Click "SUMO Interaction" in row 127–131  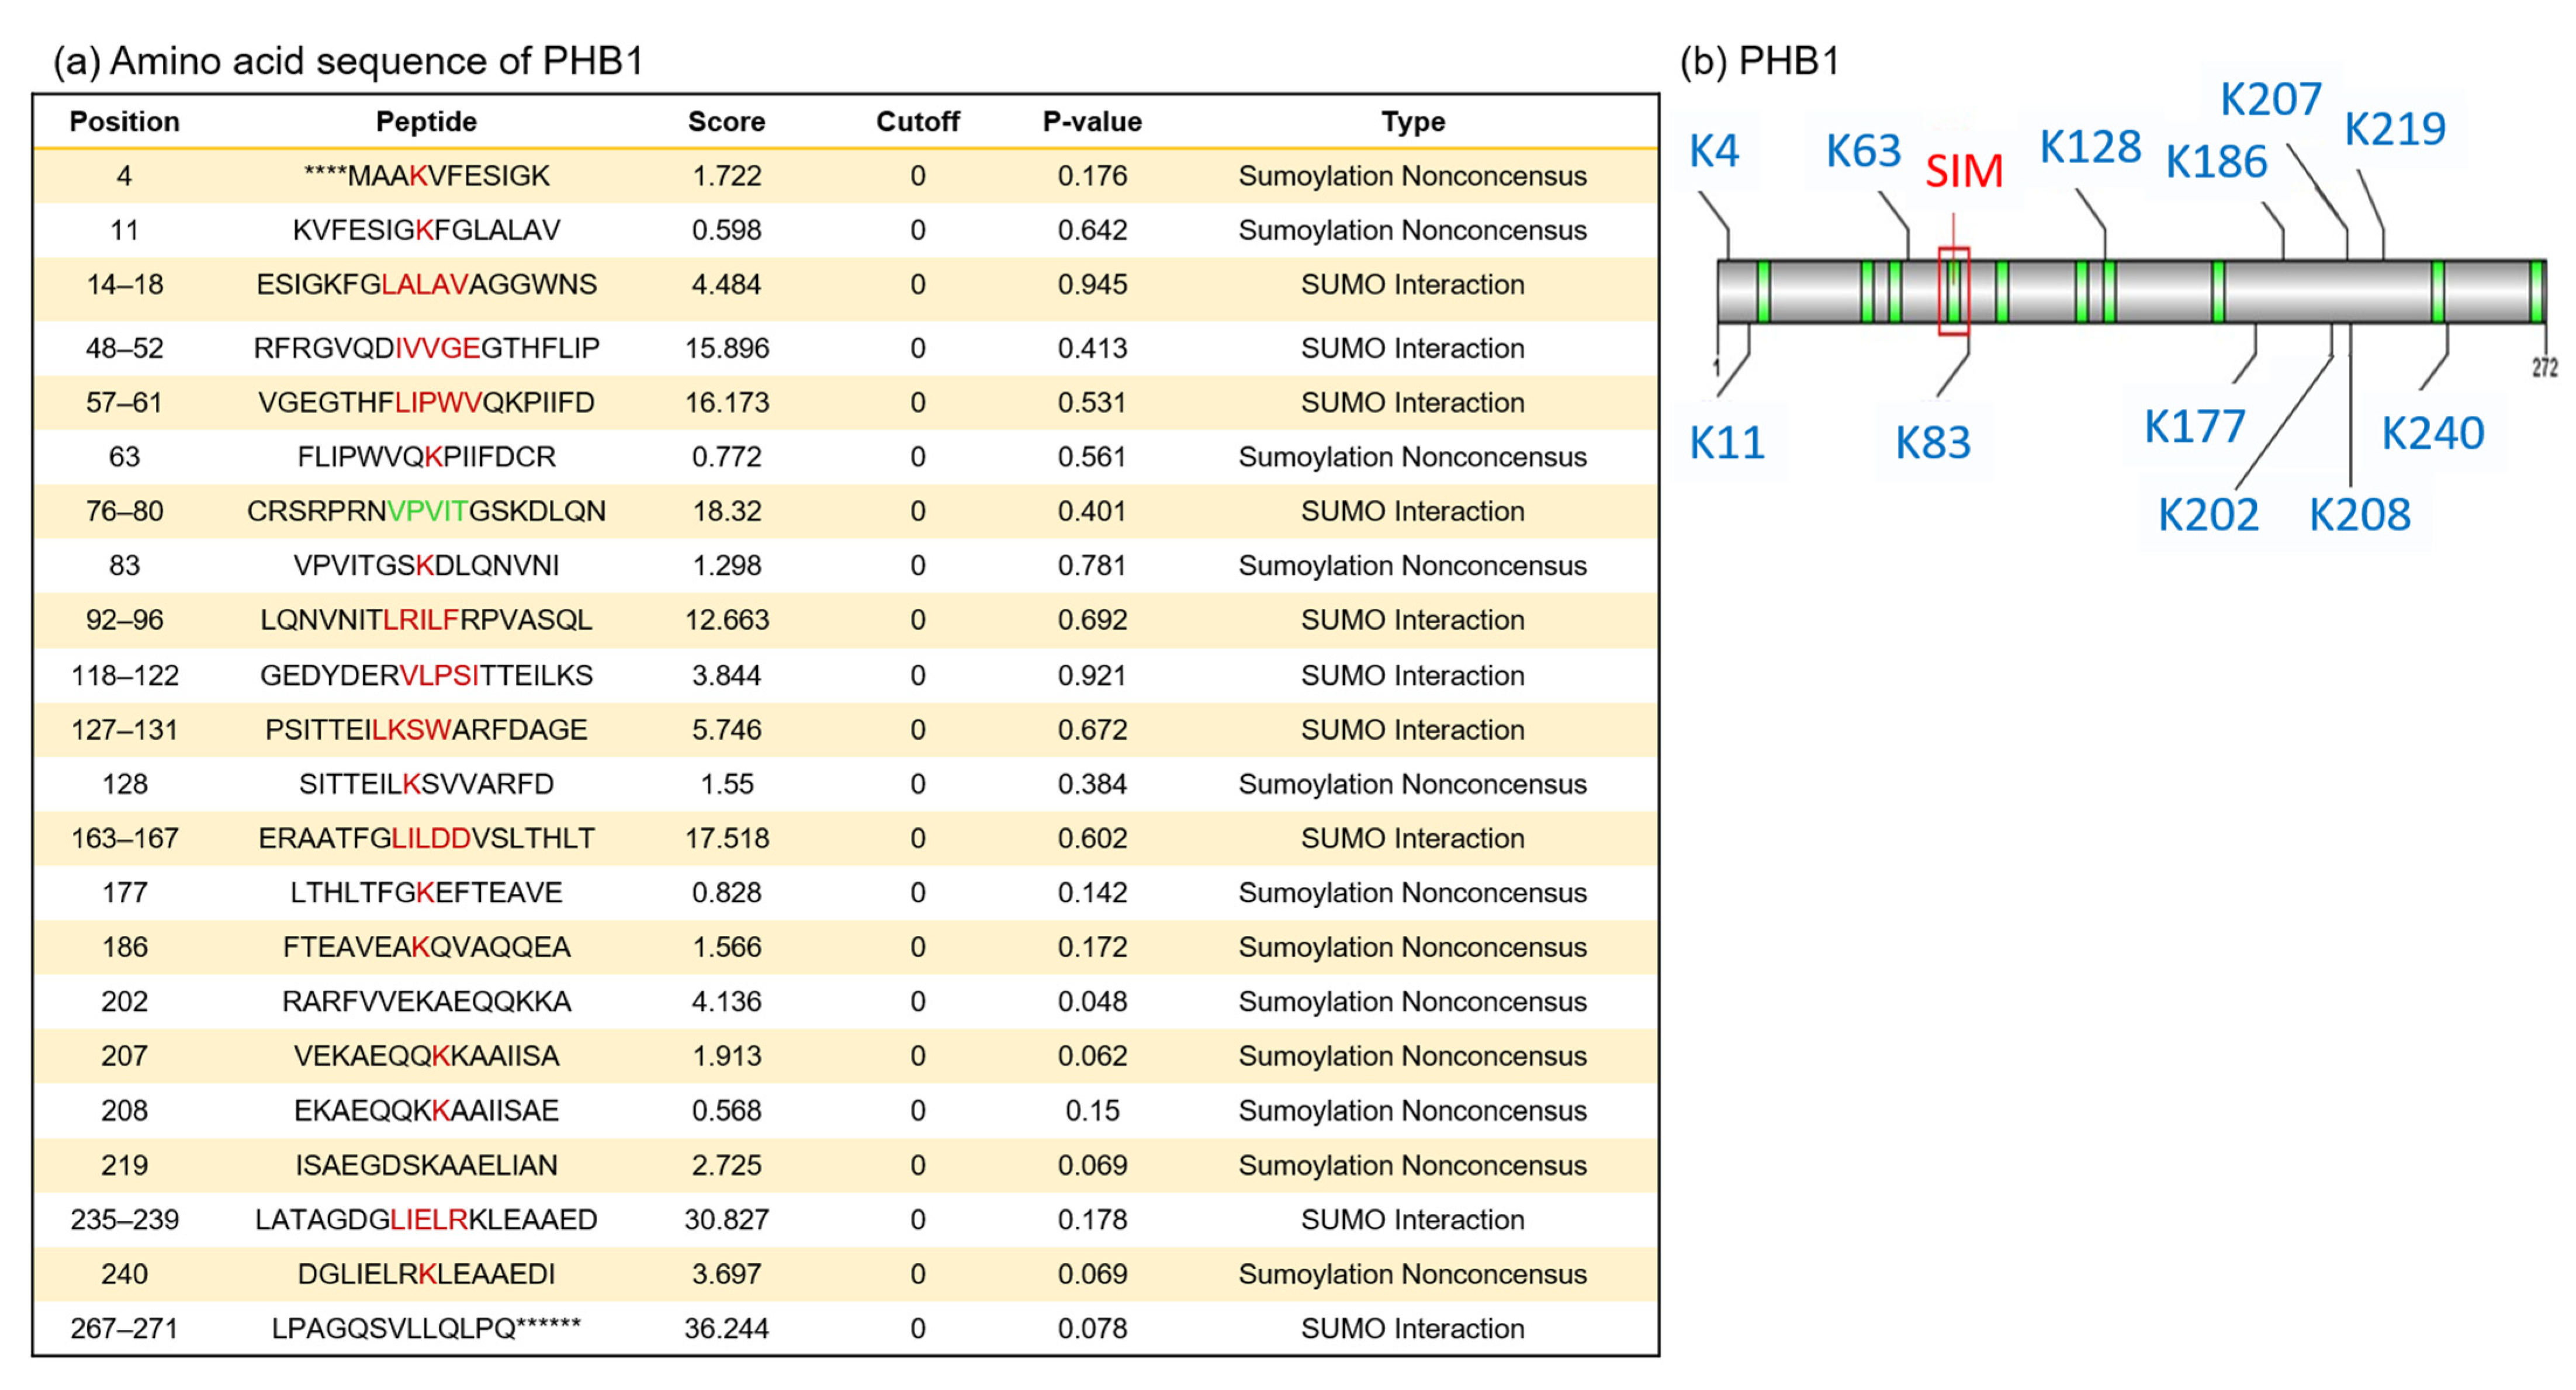tap(1412, 730)
